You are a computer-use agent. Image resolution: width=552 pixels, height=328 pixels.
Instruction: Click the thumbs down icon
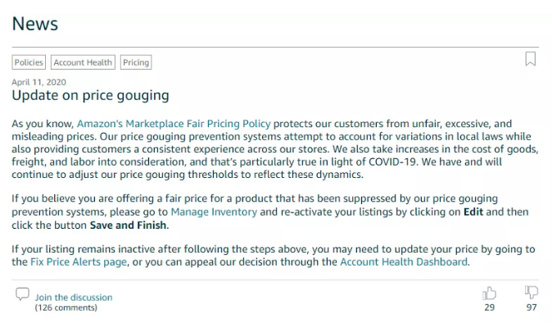[x=532, y=293]
